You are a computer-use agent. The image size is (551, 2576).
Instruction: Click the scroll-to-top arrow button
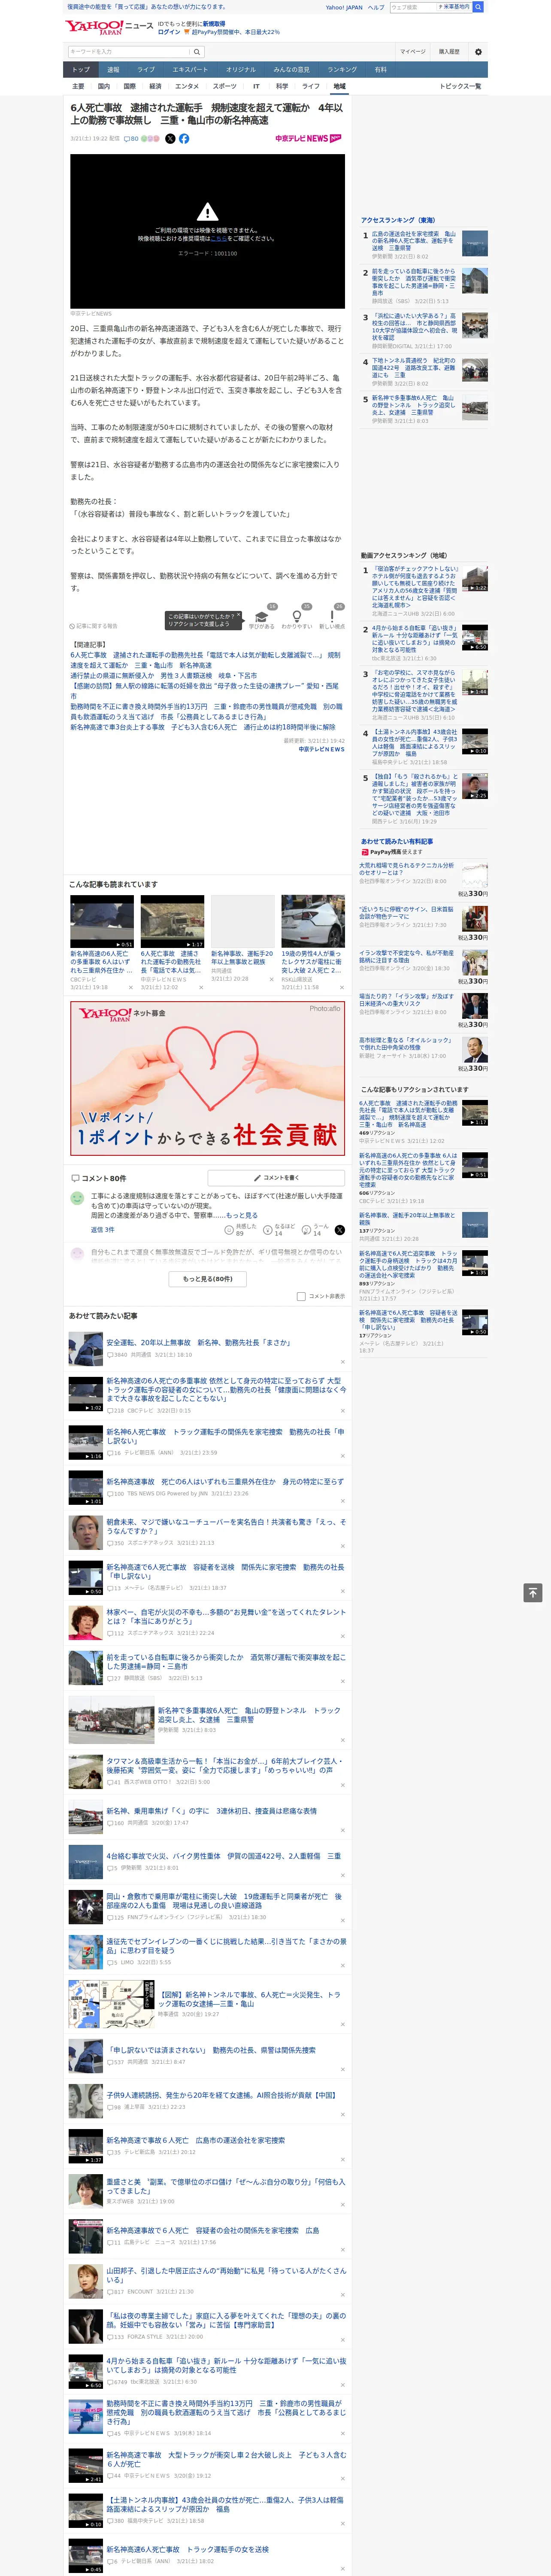coord(532,1593)
